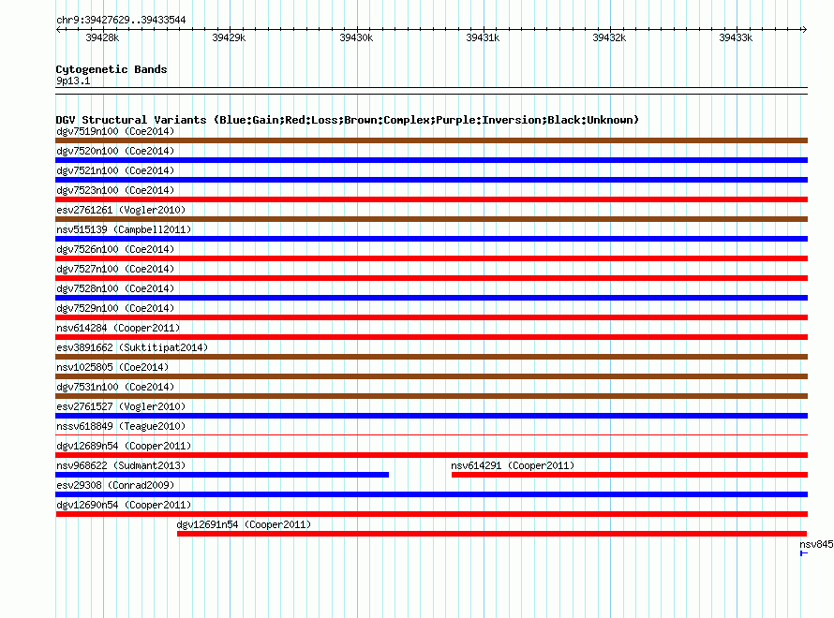Viewport: 834px width, 618px height.
Task: Click the red bar under dgv7526n100
Action: (431, 258)
